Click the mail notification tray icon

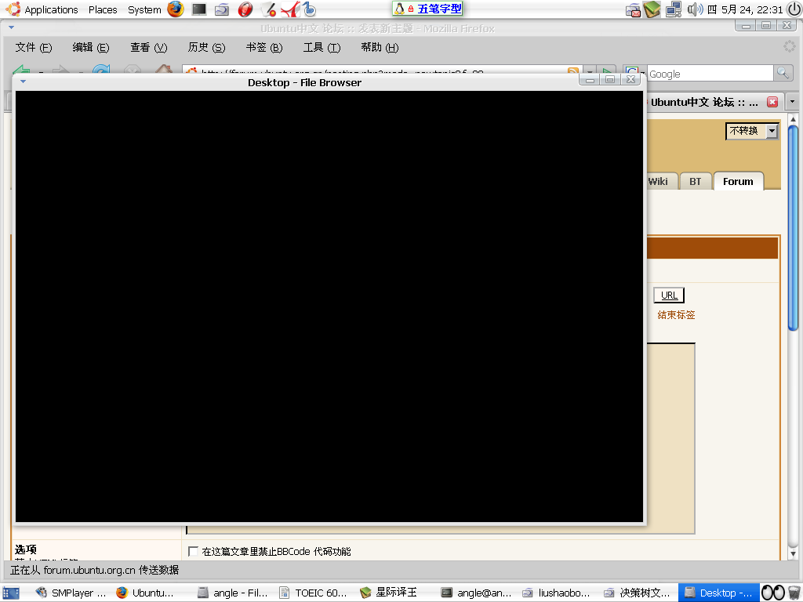coord(634,9)
